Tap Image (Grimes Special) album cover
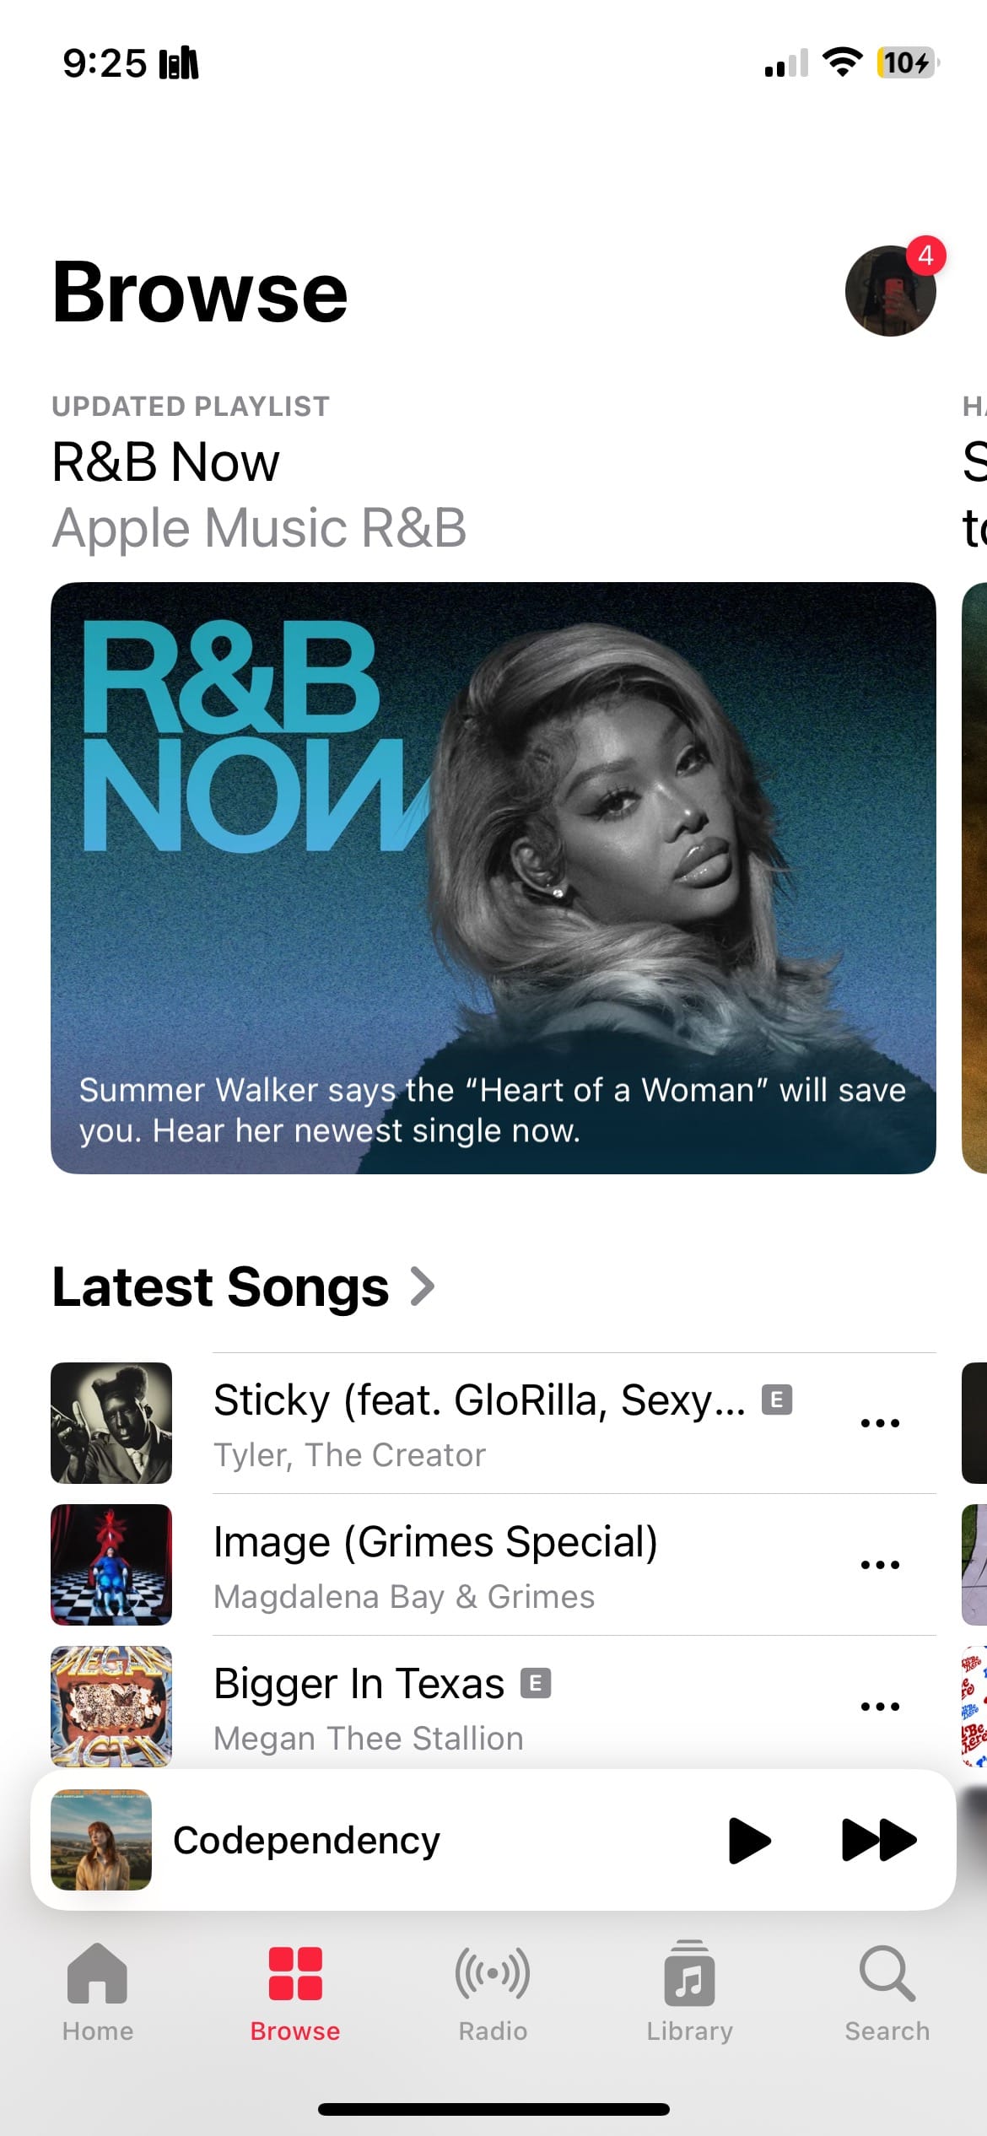Viewport: 987px width, 2136px height. coord(111,1565)
